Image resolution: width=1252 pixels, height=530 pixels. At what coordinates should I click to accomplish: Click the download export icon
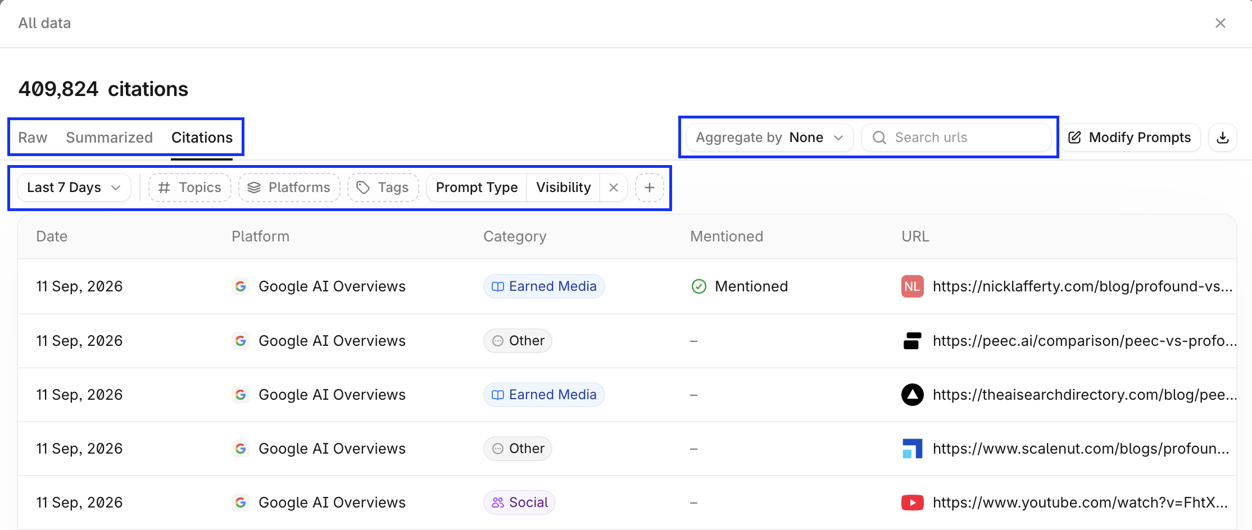click(1222, 138)
